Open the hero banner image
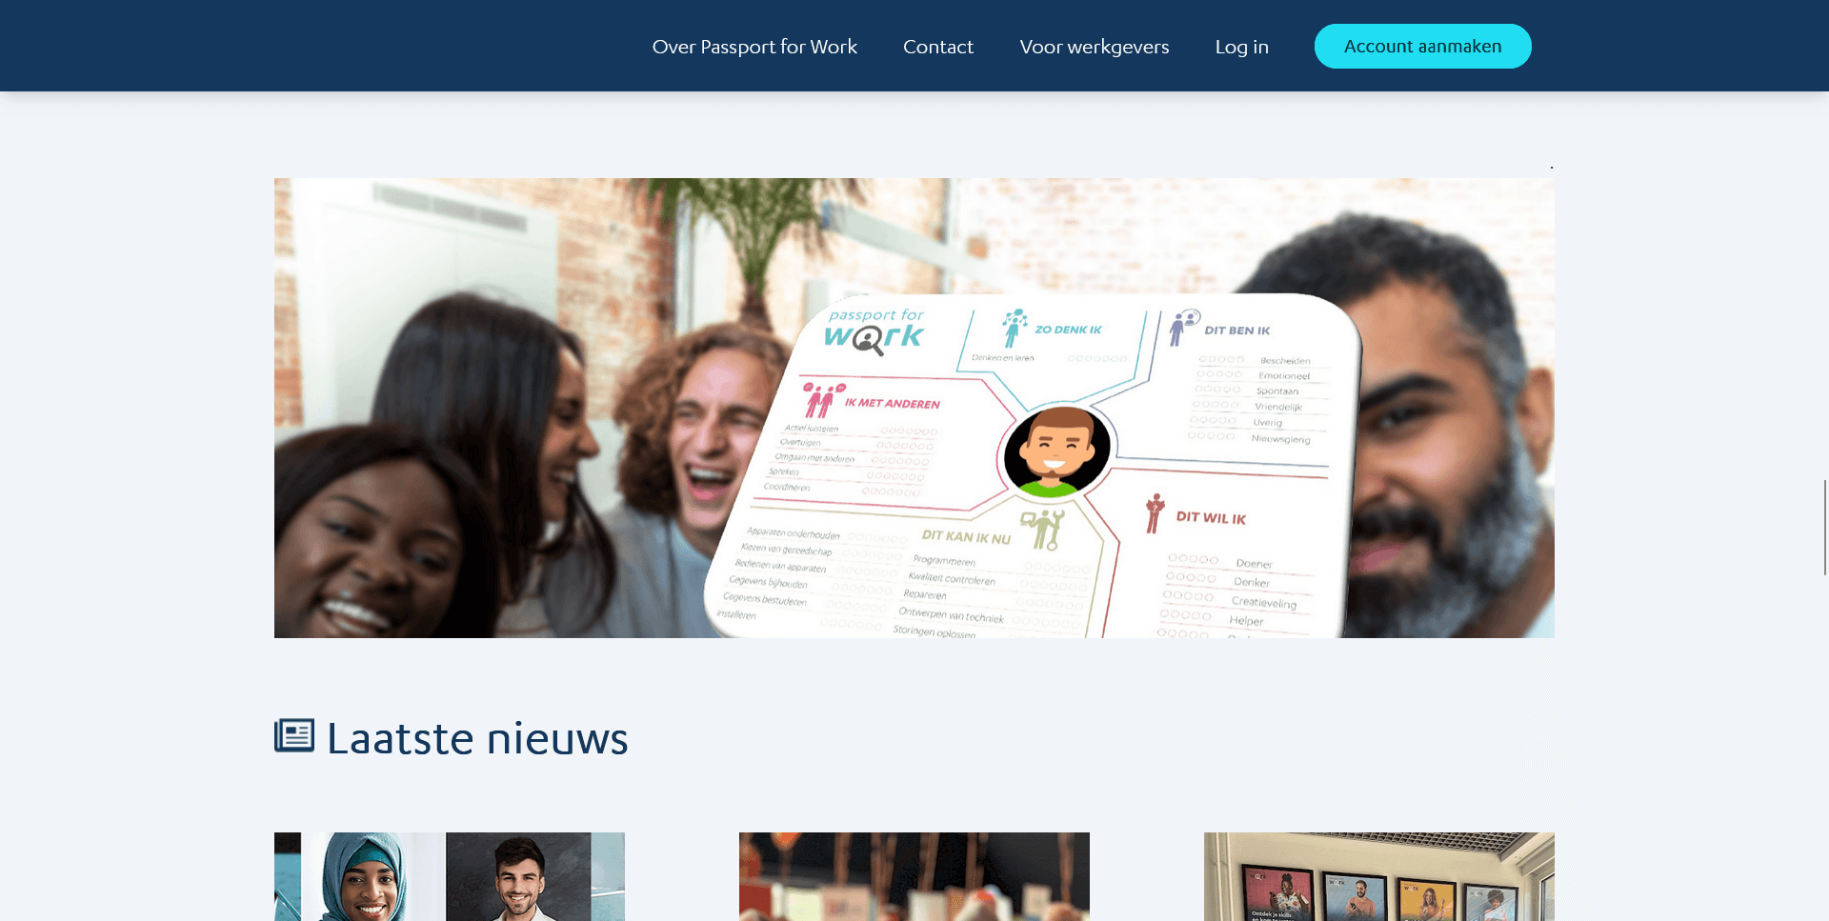 (914, 408)
